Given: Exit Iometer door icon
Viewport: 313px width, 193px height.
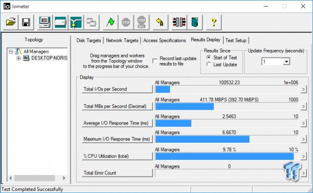Looking at the screenshot, I should (x=195, y=22).
